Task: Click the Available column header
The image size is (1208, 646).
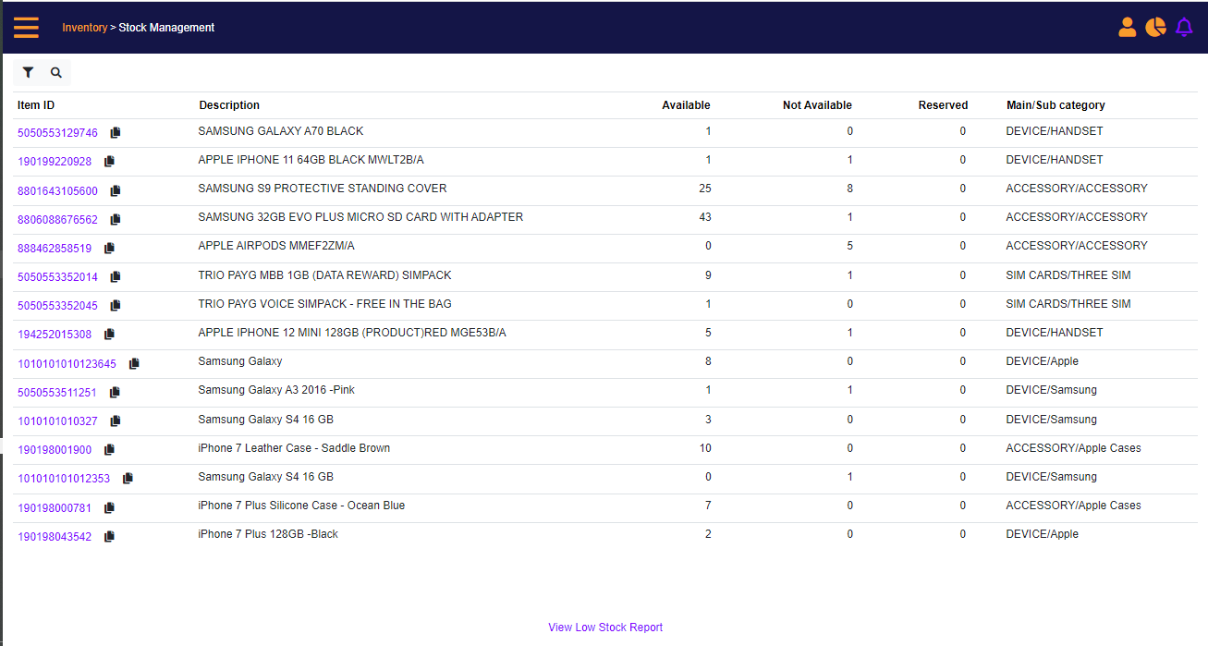Action: (x=686, y=105)
